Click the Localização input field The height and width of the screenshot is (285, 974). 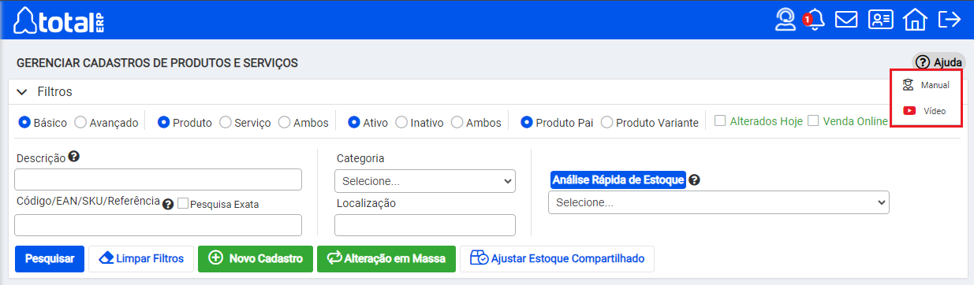(425, 225)
